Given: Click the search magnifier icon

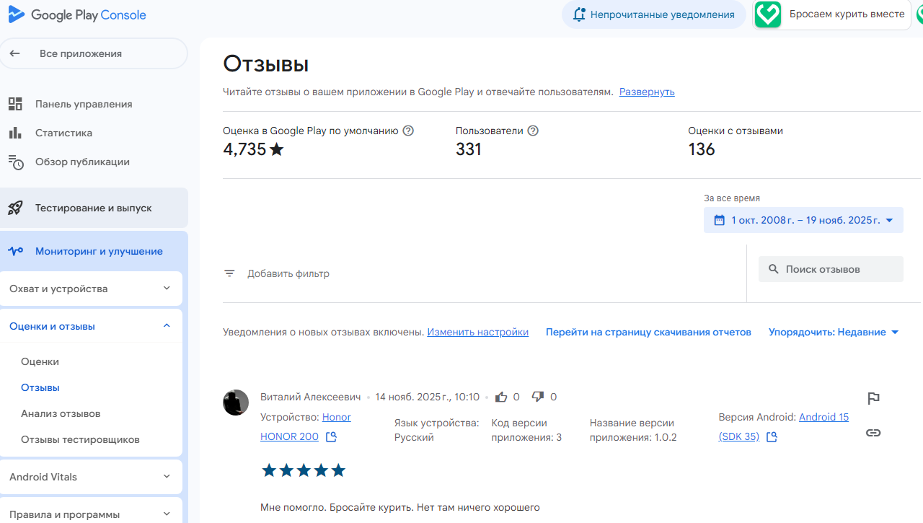Looking at the screenshot, I should 774,269.
